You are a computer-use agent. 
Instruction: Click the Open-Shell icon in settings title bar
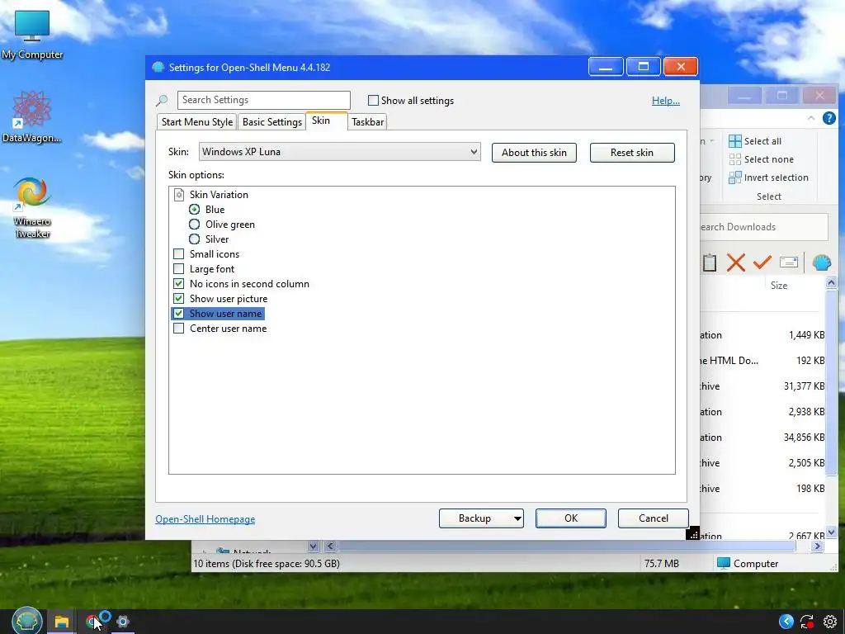(x=158, y=68)
